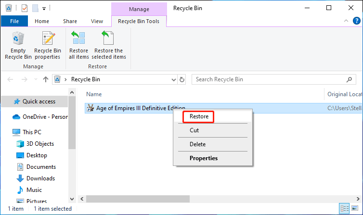
Task: Go back with the left arrow
Action: click(10, 79)
